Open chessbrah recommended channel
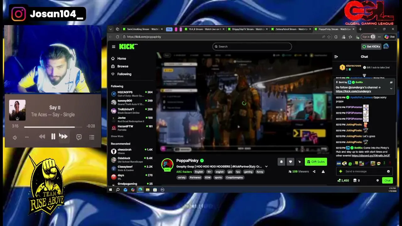 coord(132,151)
